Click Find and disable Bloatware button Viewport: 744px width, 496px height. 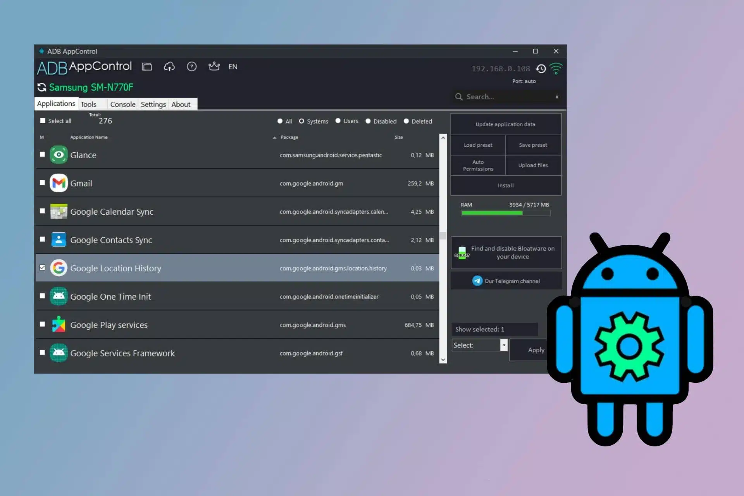(x=506, y=253)
